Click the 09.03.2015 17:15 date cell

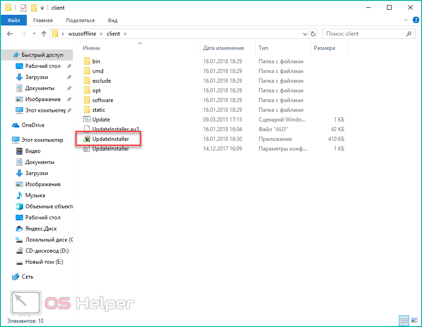(x=223, y=119)
